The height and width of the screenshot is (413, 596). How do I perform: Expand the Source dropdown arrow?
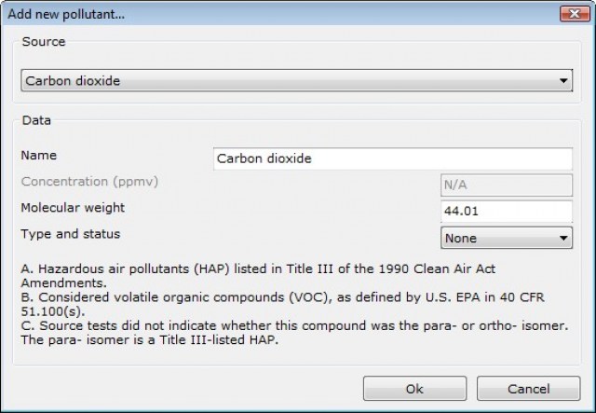tap(563, 81)
